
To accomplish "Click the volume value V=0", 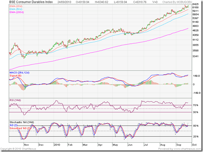I will (x=155, y=2).
